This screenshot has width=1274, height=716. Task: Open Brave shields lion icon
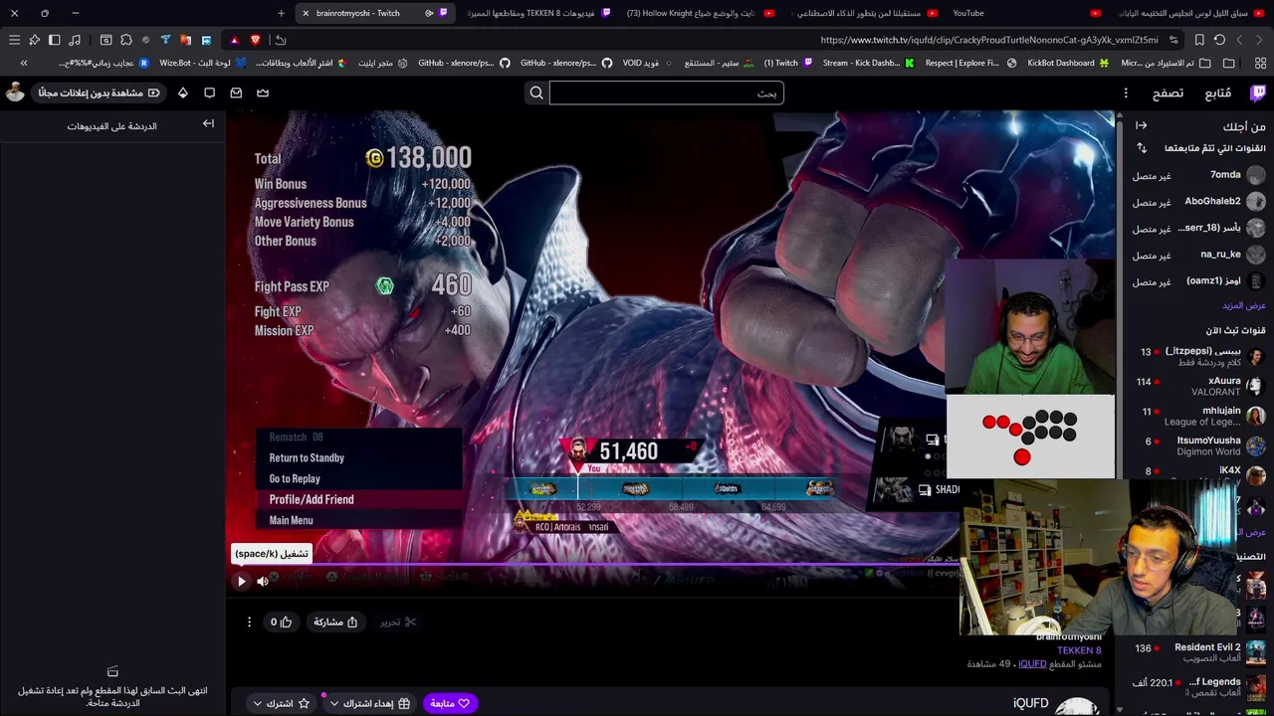(x=256, y=40)
